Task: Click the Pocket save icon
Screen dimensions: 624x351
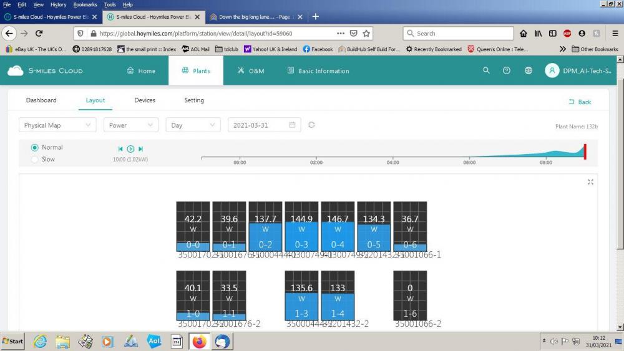Action: click(353, 34)
